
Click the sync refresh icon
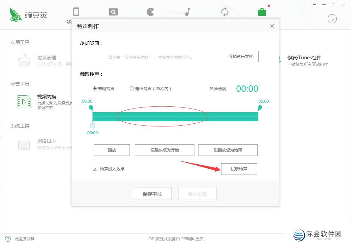click(x=224, y=11)
